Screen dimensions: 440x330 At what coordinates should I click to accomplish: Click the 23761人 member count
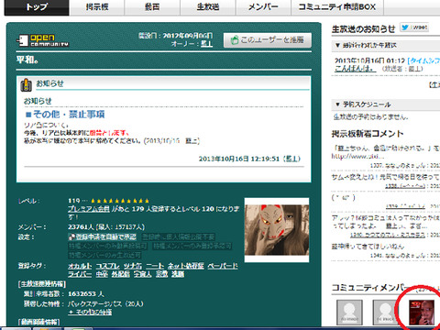click(81, 227)
